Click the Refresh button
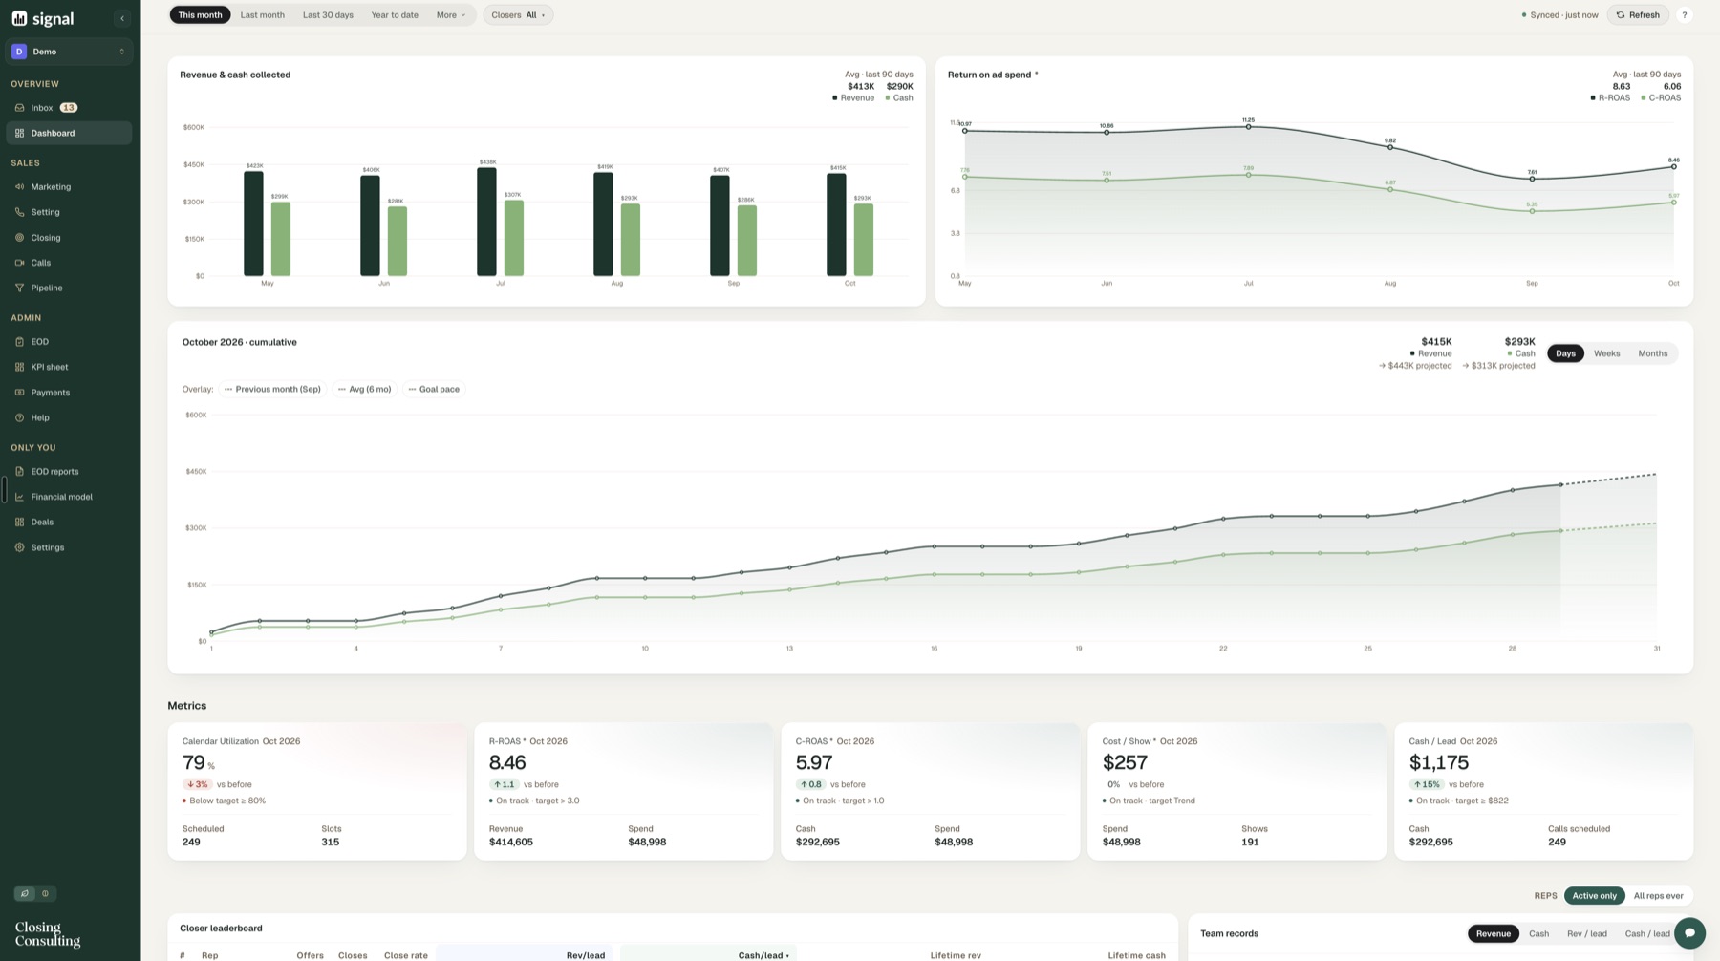This screenshot has width=1720, height=961. pos(1638,15)
